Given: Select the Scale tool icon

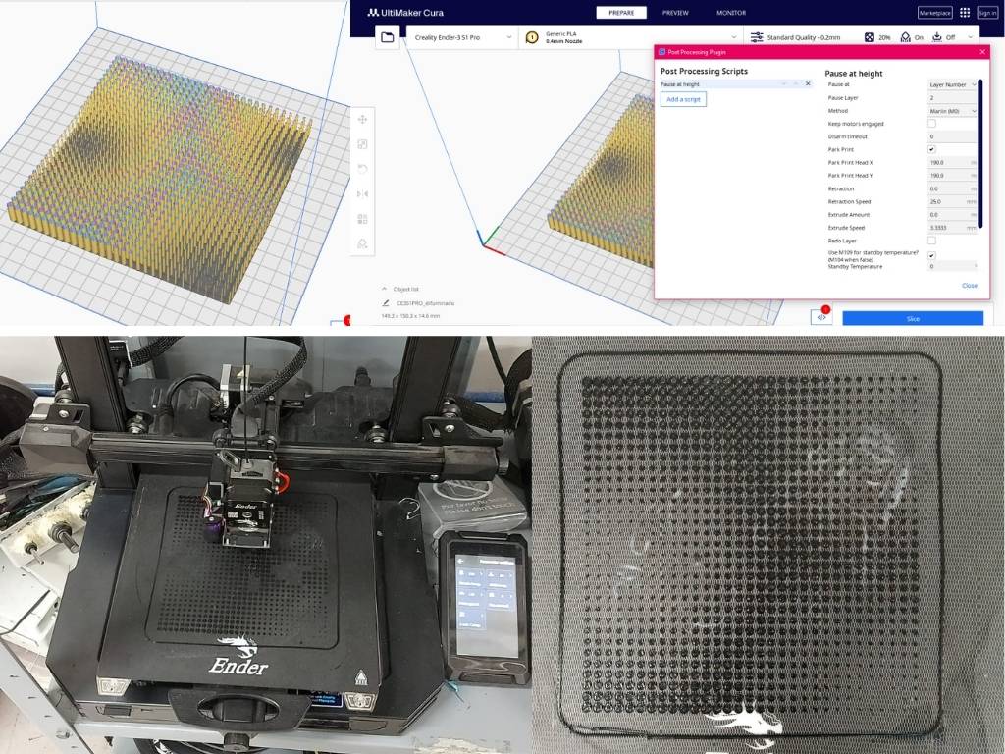Looking at the screenshot, I should pos(363,144).
